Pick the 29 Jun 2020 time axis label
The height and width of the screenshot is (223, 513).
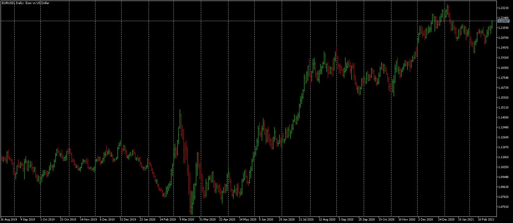point(287,220)
